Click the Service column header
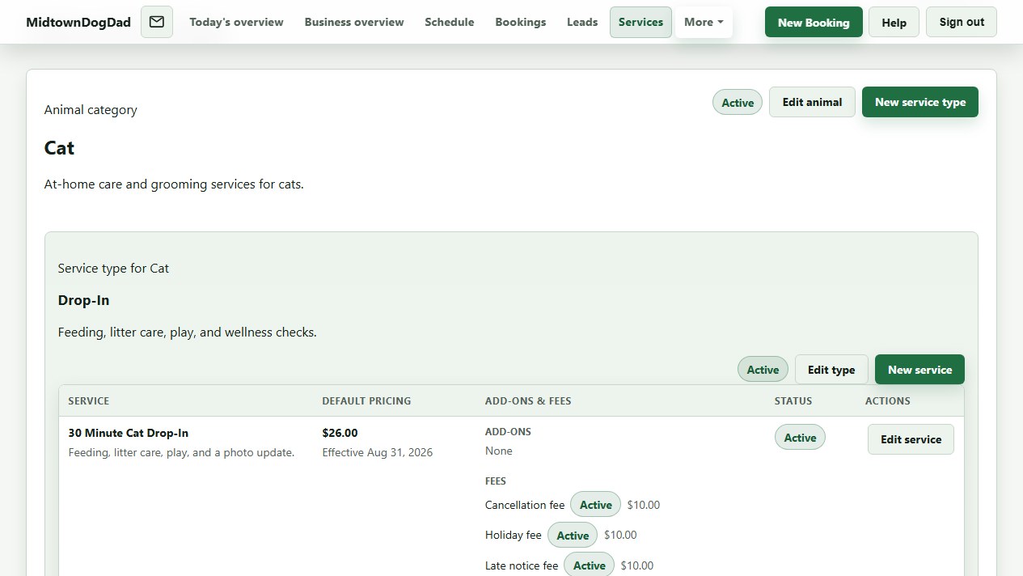 click(89, 400)
